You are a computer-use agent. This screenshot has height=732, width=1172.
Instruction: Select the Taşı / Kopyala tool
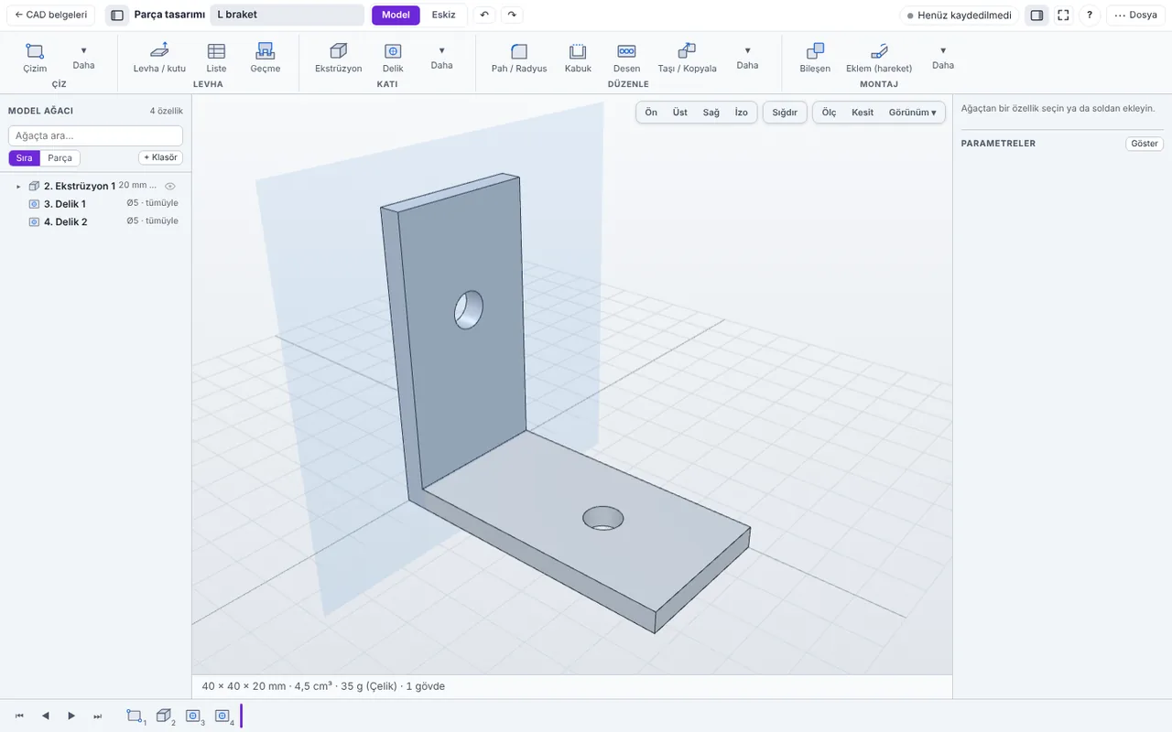pyautogui.click(x=687, y=58)
